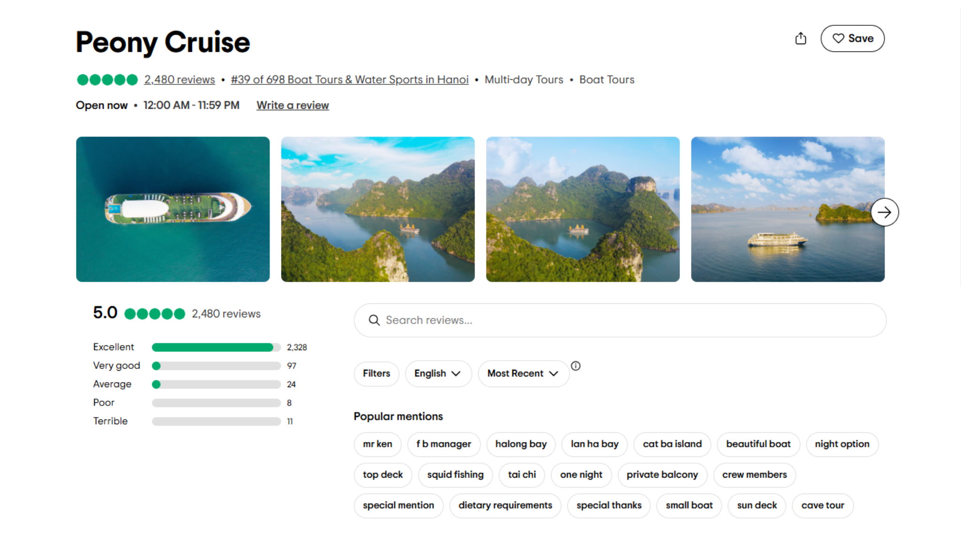961x540 pixels.
Task: Share Peony Cruise using the share icon
Action: coord(801,38)
